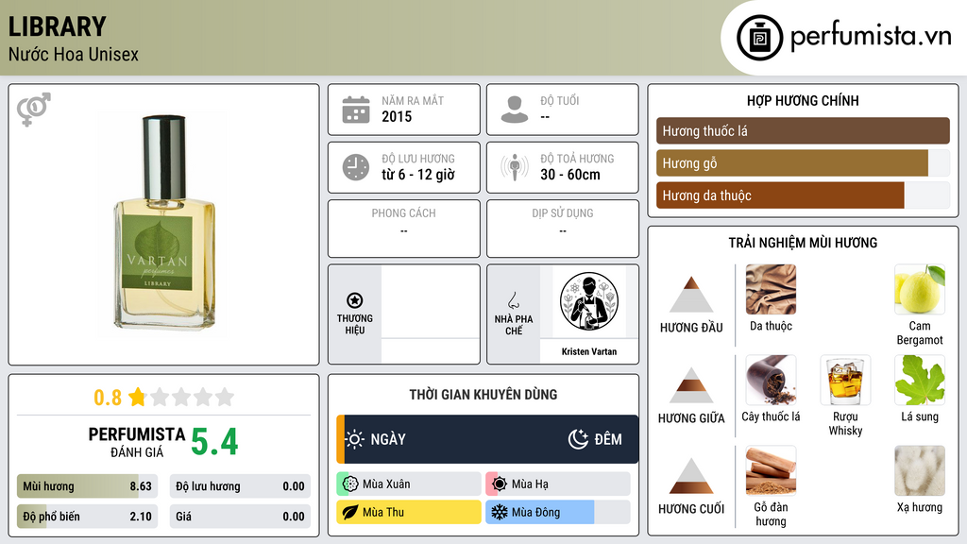967x544 pixels.
Task: Click the Độ lưu hương 0.00 score bar
Action: pyautogui.click(x=240, y=486)
